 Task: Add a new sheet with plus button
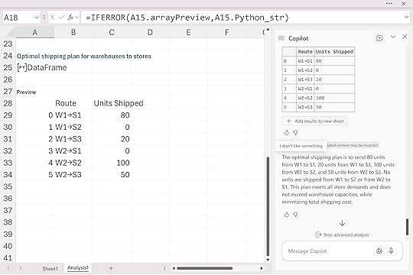click(111, 268)
